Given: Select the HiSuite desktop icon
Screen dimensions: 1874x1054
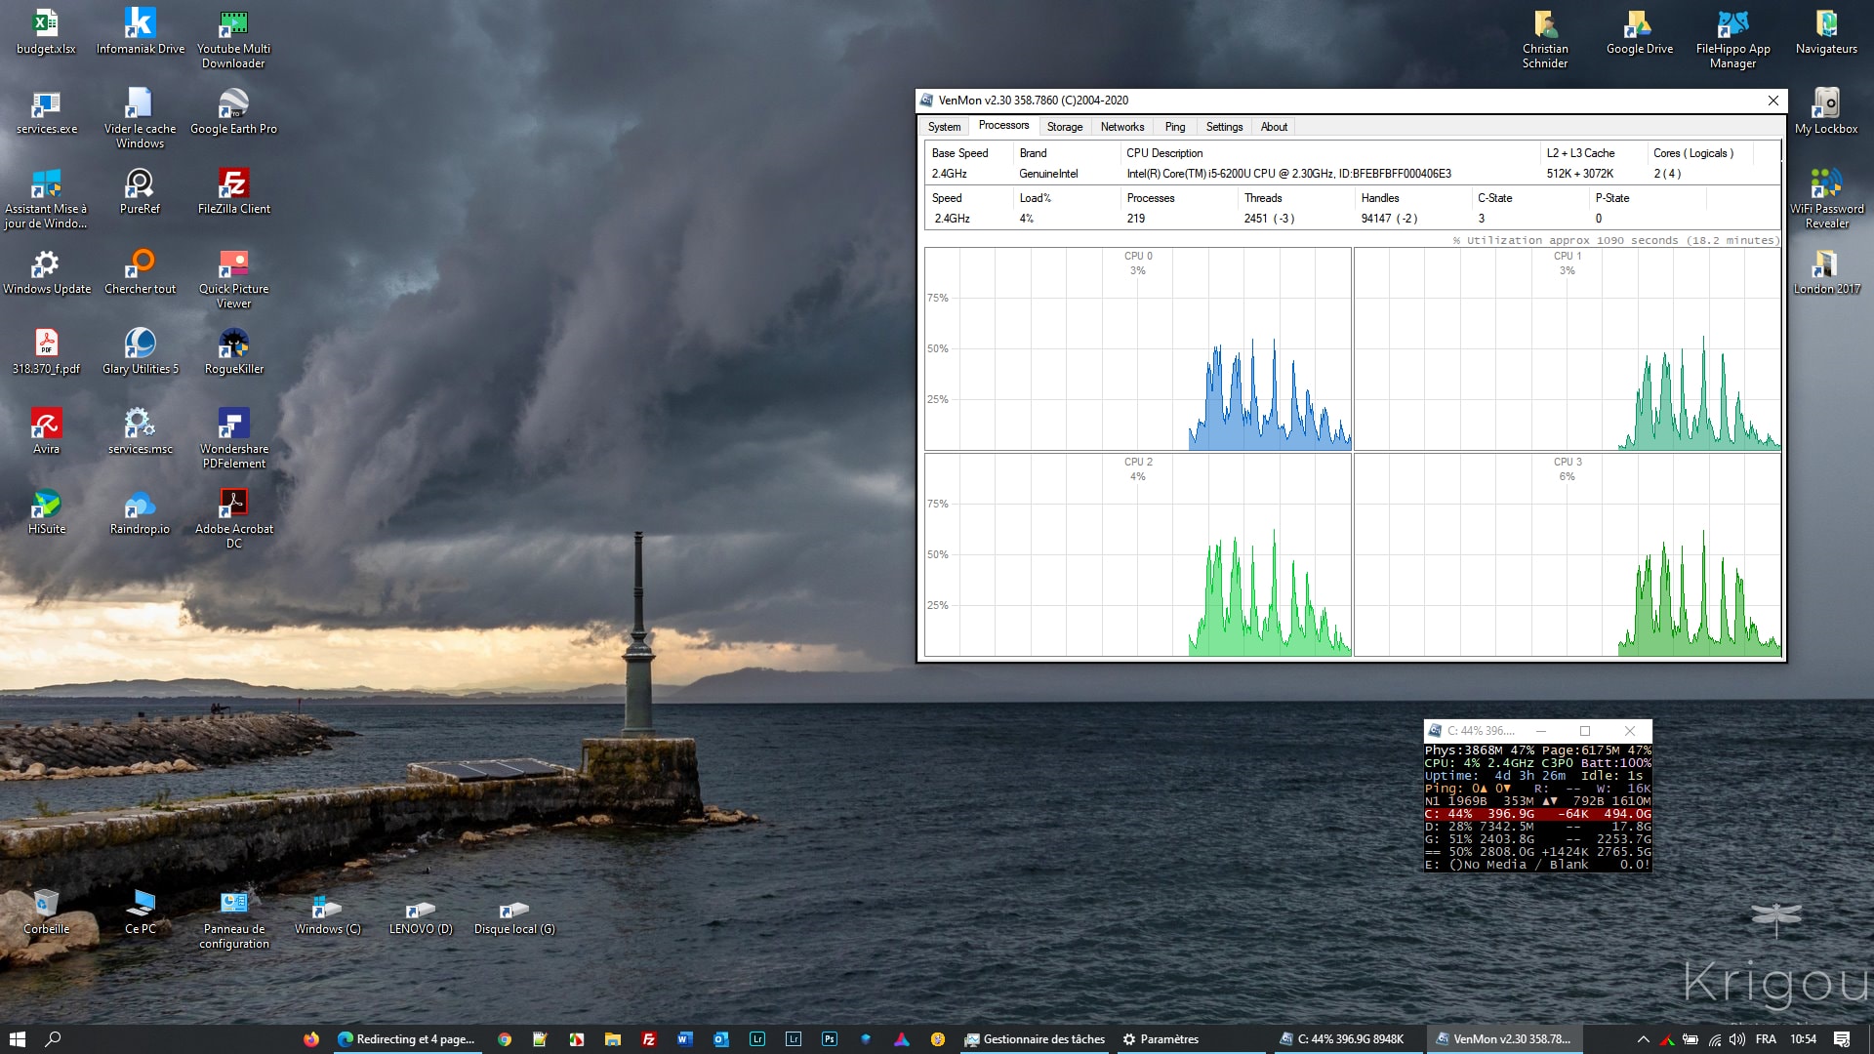Looking at the screenshot, I should click(46, 511).
